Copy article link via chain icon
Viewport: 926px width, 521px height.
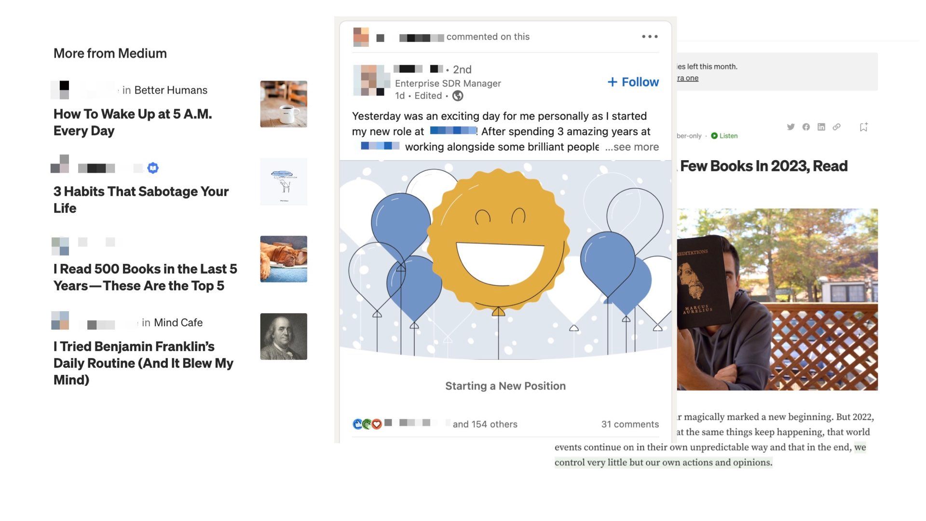pyautogui.click(x=837, y=127)
